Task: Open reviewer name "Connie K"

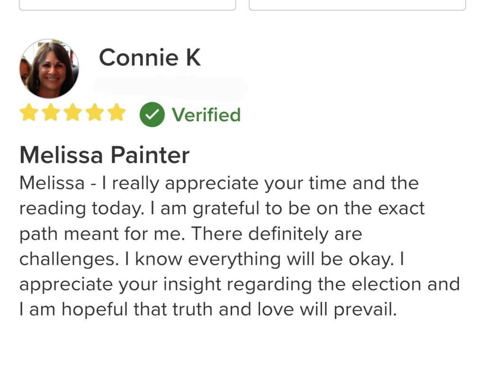Action: (x=150, y=58)
